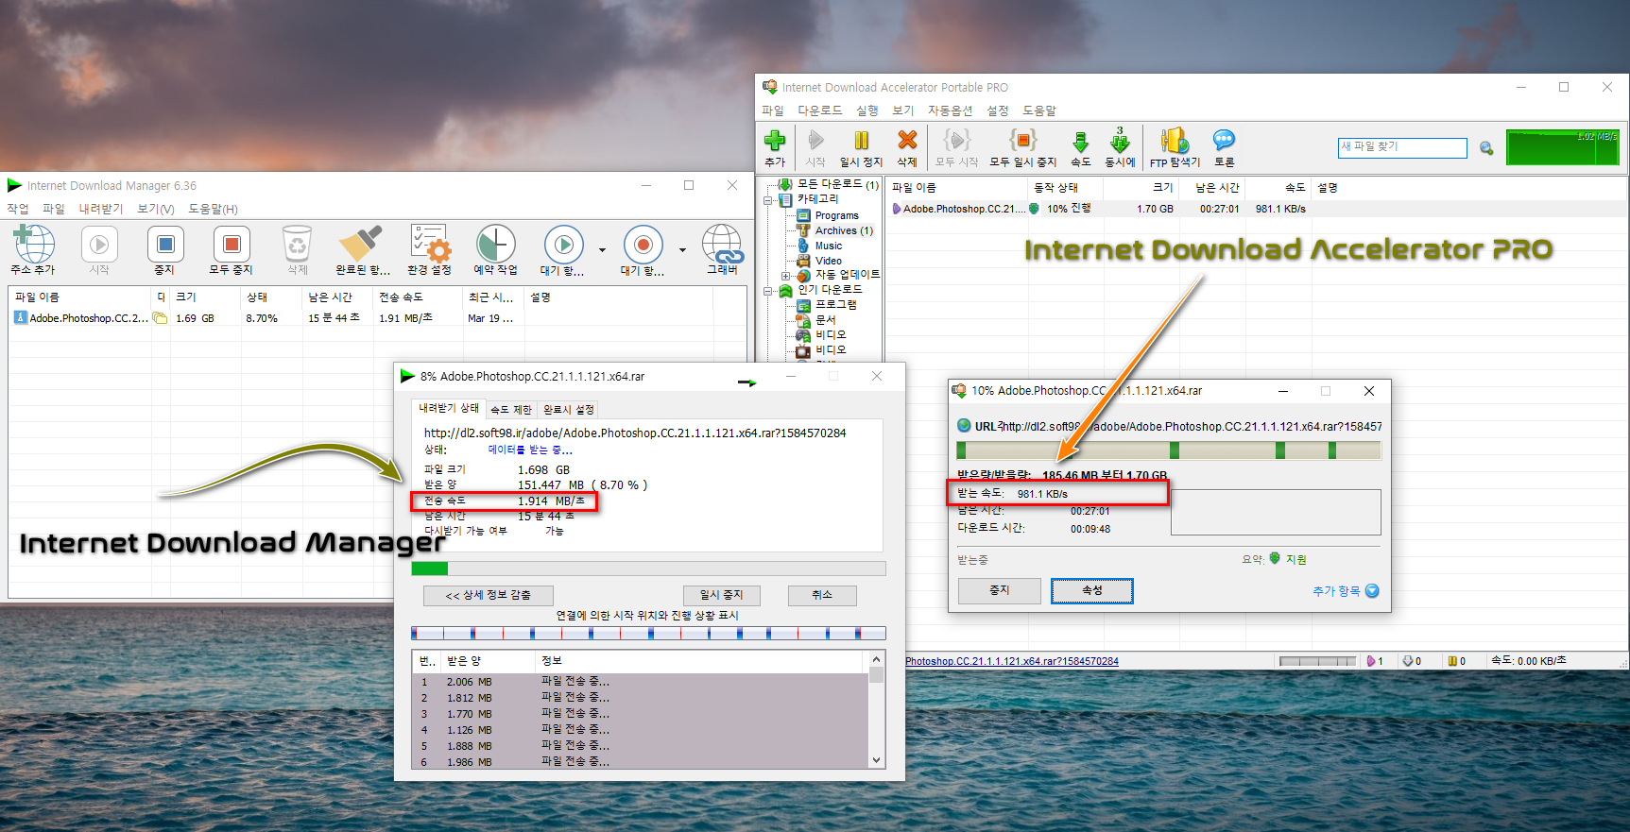
Task: Open the 설정 menu in Accelerator
Action: click(998, 110)
